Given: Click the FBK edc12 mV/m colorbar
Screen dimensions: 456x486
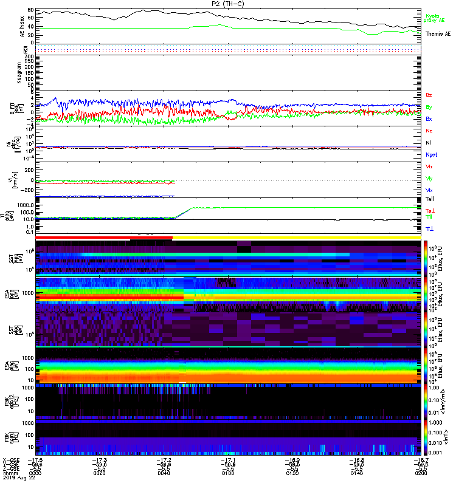Looking at the screenshot, I should [x=425, y=402].
